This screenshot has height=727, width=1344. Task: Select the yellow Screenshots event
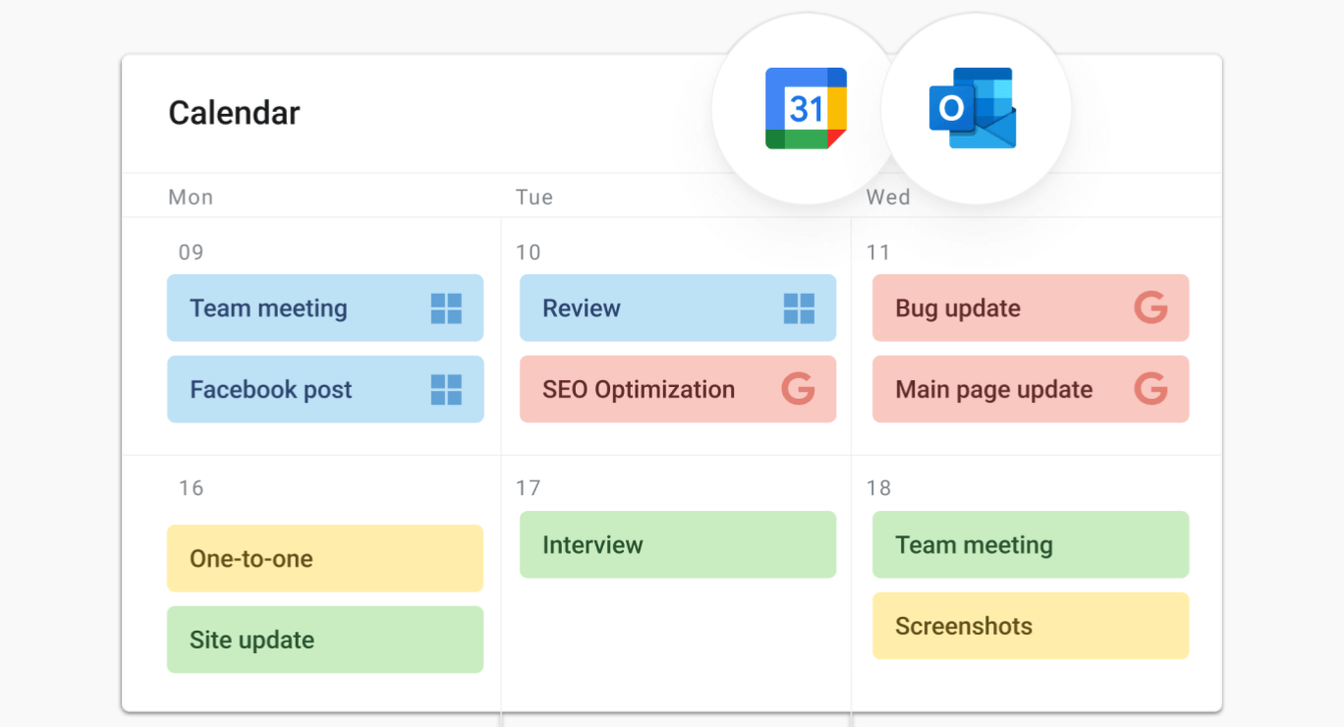(x=1030, y=626)
